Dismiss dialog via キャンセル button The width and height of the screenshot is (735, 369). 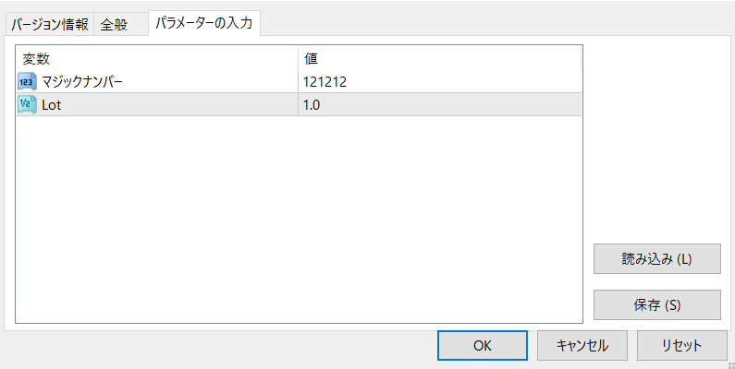tap(582, 346)
